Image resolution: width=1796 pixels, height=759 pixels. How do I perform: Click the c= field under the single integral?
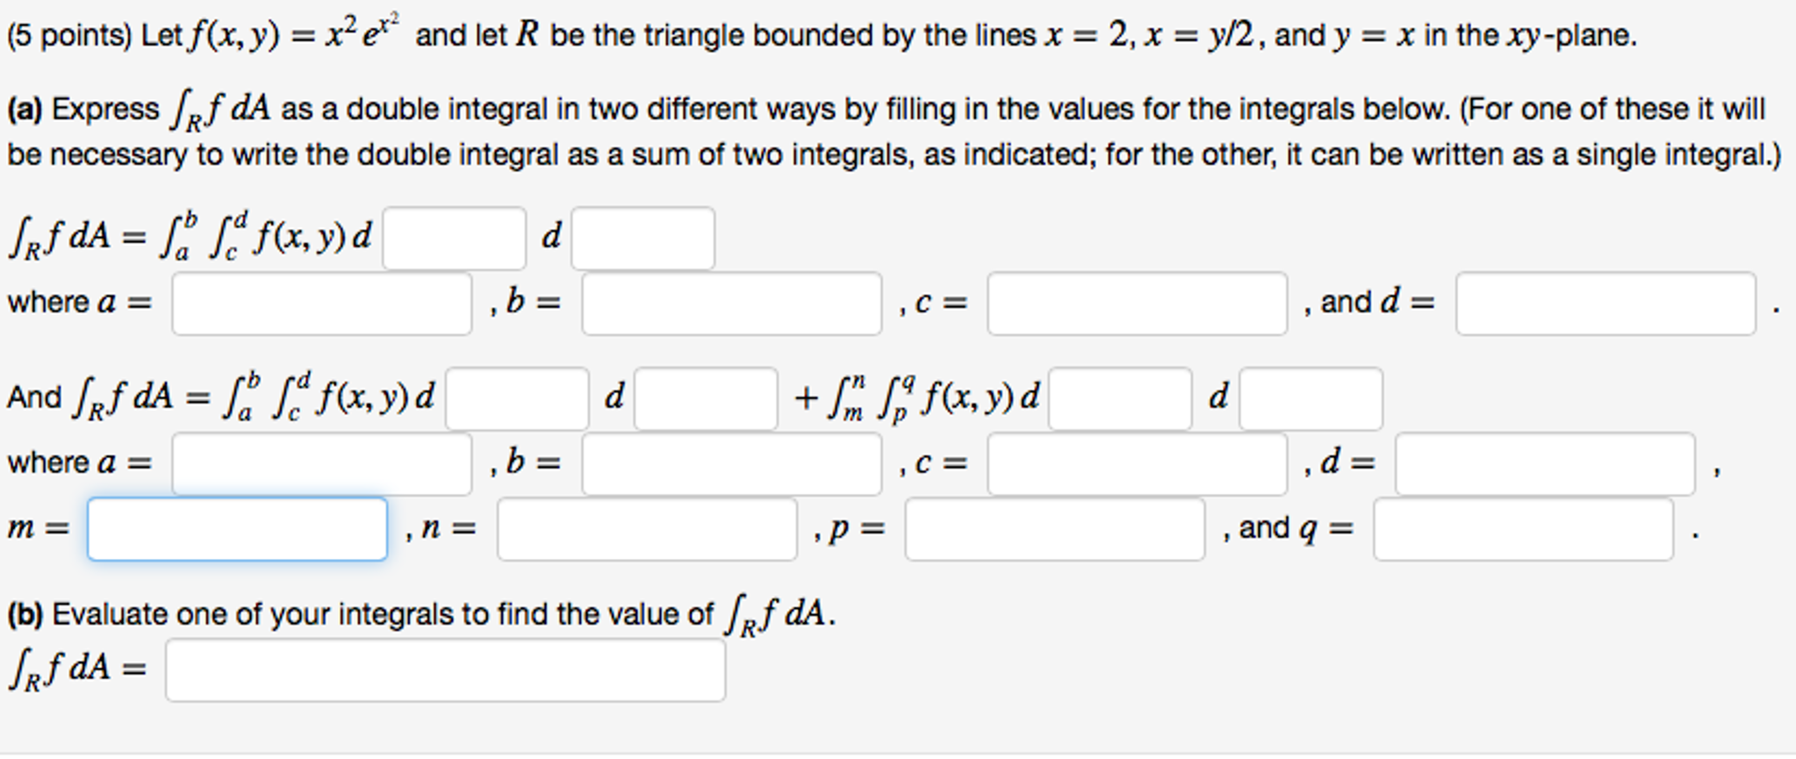point(1137,304)
